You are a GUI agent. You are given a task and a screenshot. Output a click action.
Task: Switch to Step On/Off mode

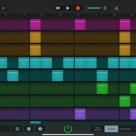tap(97, 129)
